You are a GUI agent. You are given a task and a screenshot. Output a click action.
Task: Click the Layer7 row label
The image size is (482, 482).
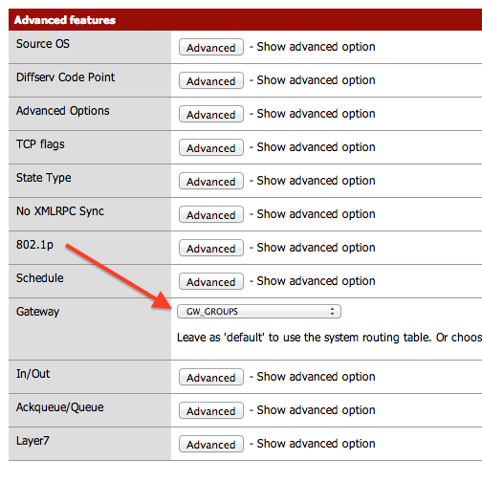[x=33, y=441]
